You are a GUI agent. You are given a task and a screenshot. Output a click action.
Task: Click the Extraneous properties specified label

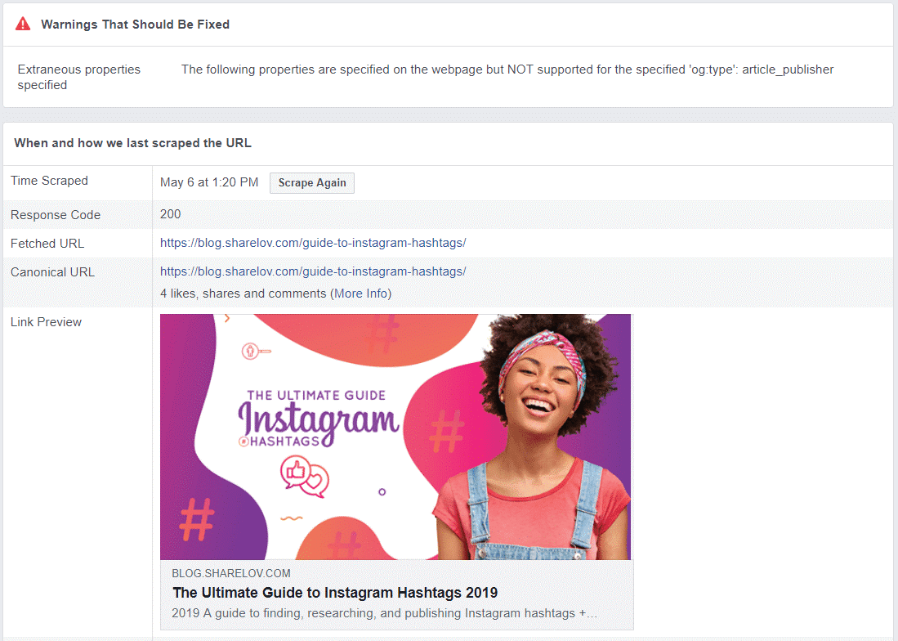tap(79, 77)
